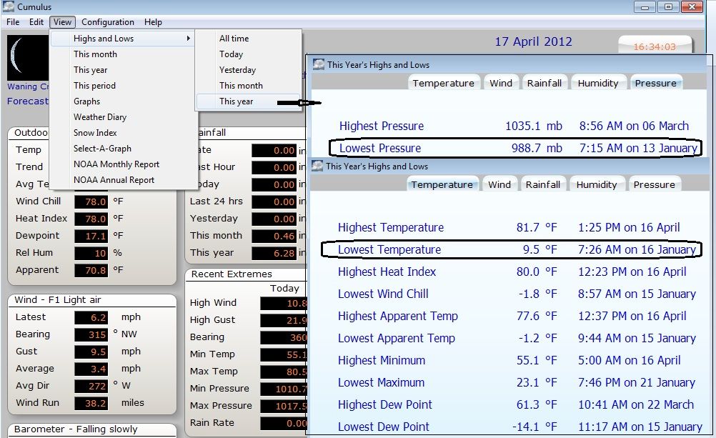Image resolution: width=716 pixels, height=438 pixels.
Task: Select Yesterday in Highs and Lows submenu
Action: click(237, 70)
